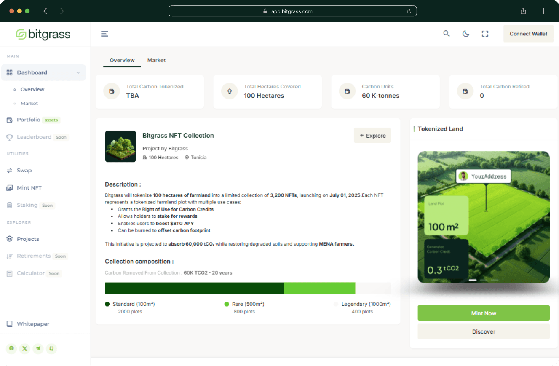Open Swap in the sidebar
This screenshot has height=366, width=559.
[24, 171]
